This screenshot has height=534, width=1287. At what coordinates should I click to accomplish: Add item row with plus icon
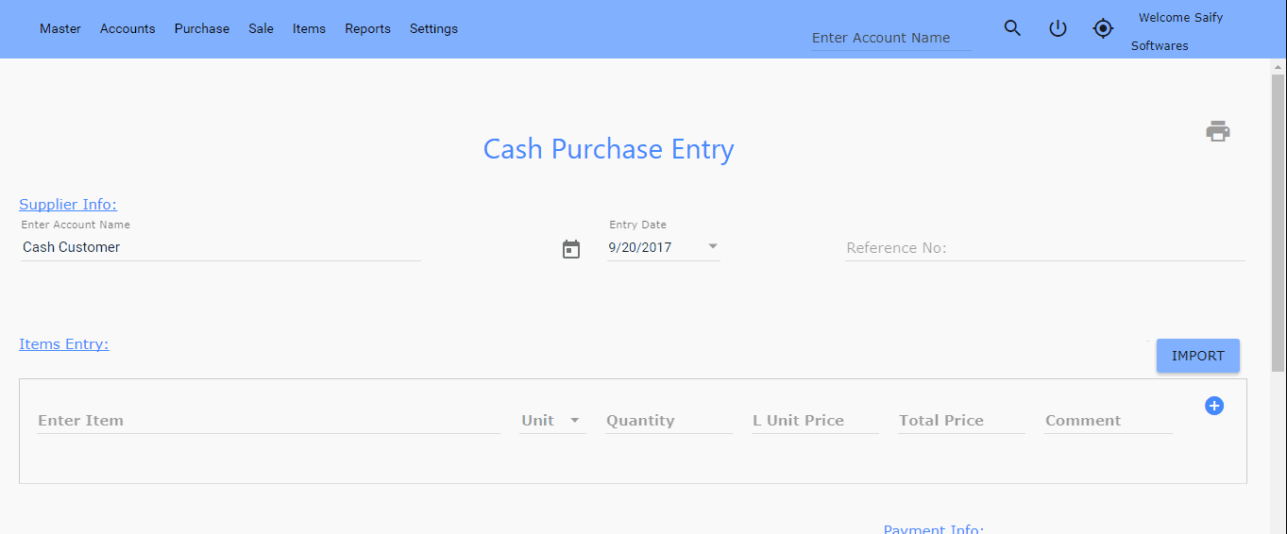(1214, 406)
